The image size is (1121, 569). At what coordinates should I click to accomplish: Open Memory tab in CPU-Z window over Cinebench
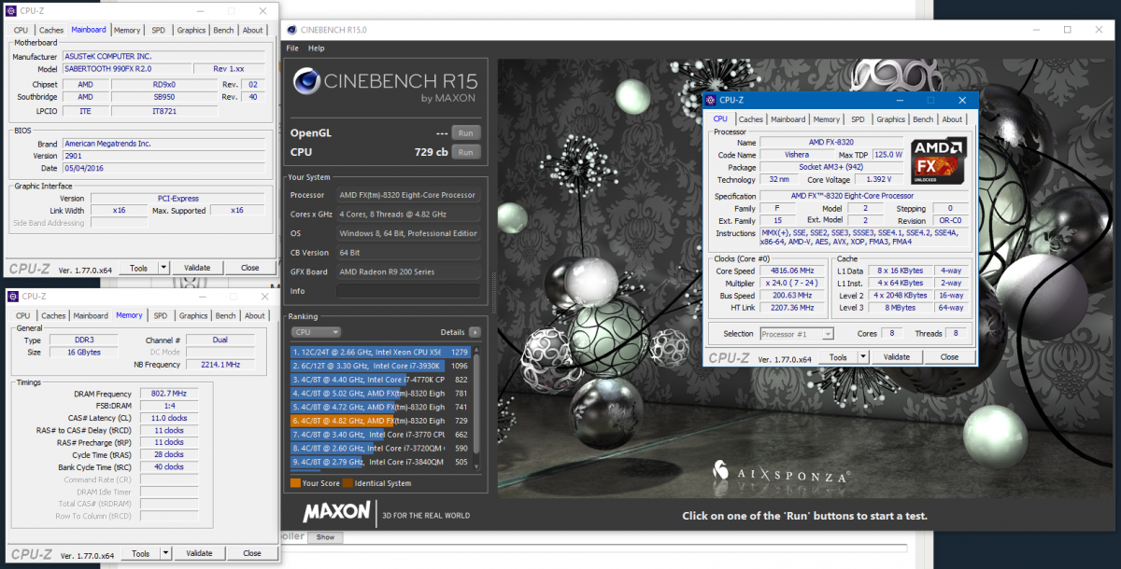tap(826, 119)
